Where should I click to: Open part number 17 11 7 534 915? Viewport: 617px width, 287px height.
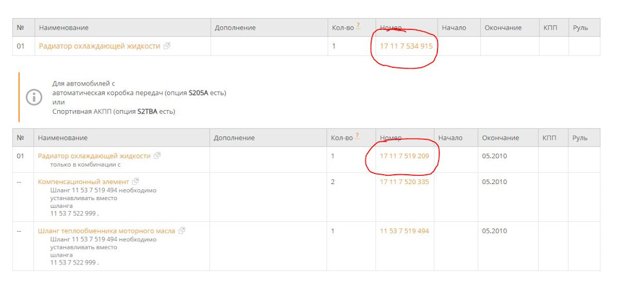tap(406, 46)
